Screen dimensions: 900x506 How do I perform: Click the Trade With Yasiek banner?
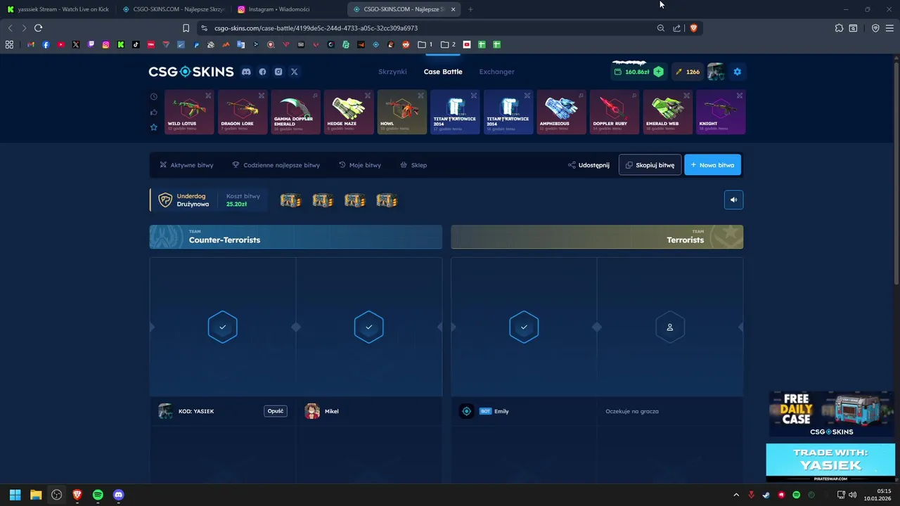click(830, 462)
